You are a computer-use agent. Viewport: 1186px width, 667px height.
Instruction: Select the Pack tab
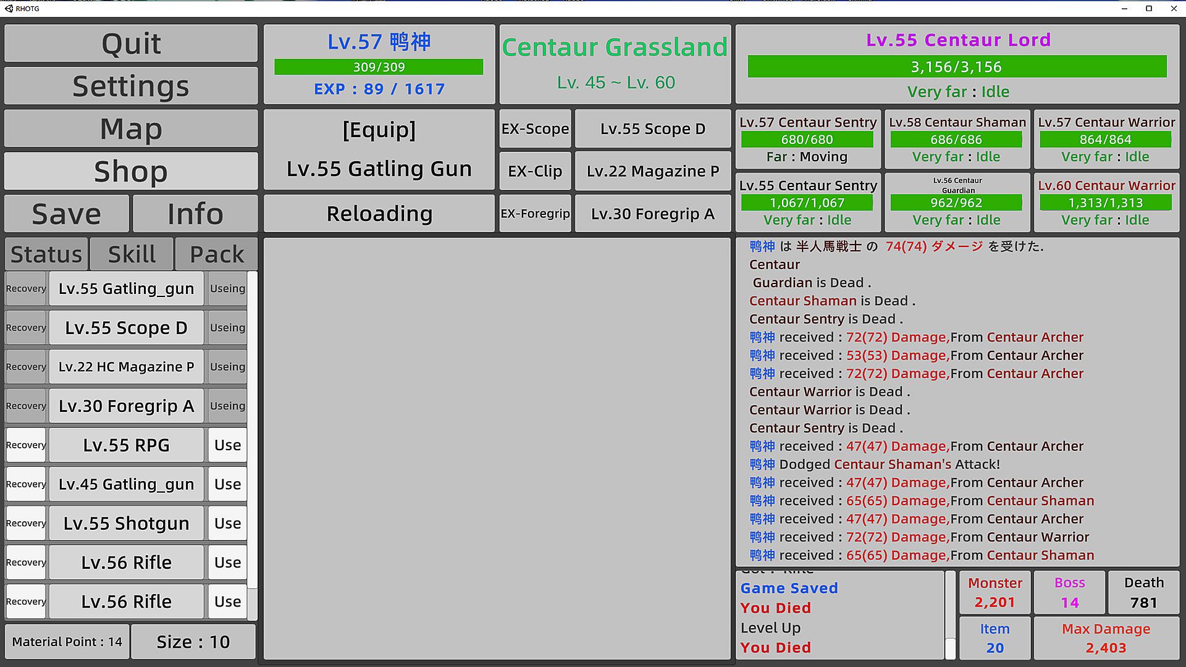(217, 254)
